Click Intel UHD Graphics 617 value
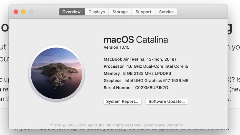The image size is (240, 135). [x=156, y=81]
